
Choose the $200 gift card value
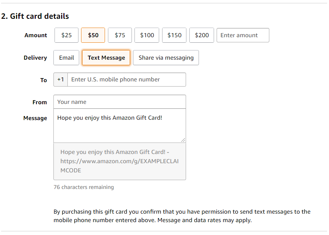[x=202, y=35]
